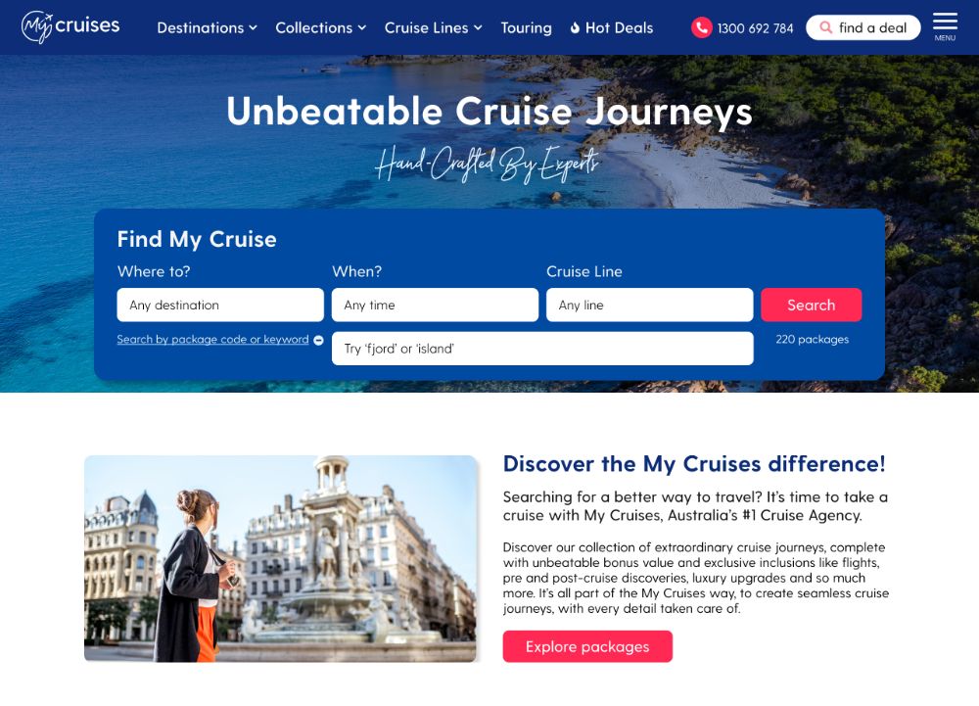Expand the Collections dropdown menu

(320, 28)
